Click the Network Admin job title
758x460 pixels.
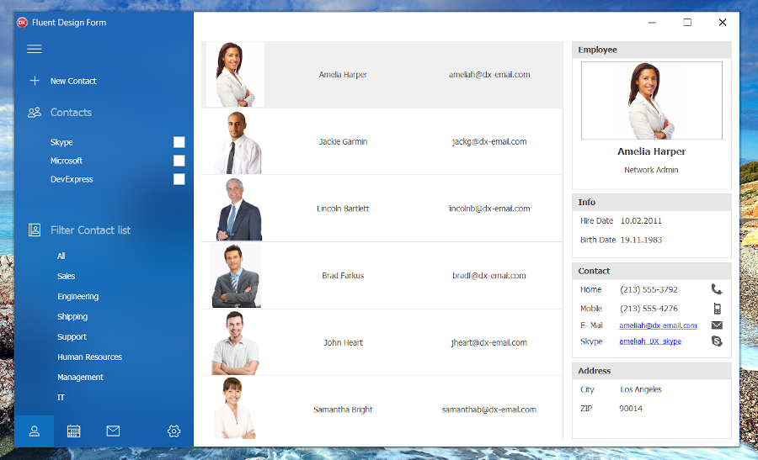point(651,170)
